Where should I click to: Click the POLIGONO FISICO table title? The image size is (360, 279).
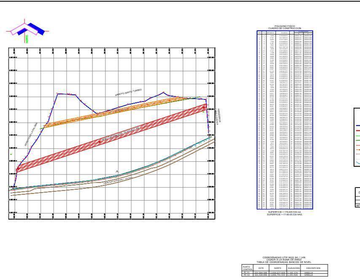click(285, 26)
